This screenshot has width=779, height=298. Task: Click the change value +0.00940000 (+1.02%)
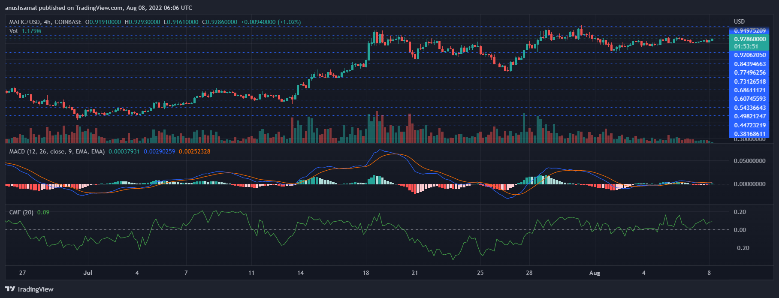[x=271, y=22]
